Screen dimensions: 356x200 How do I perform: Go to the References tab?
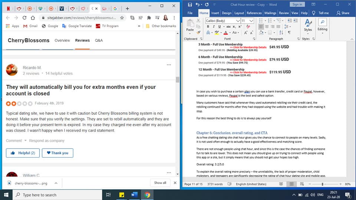point(254,13)
